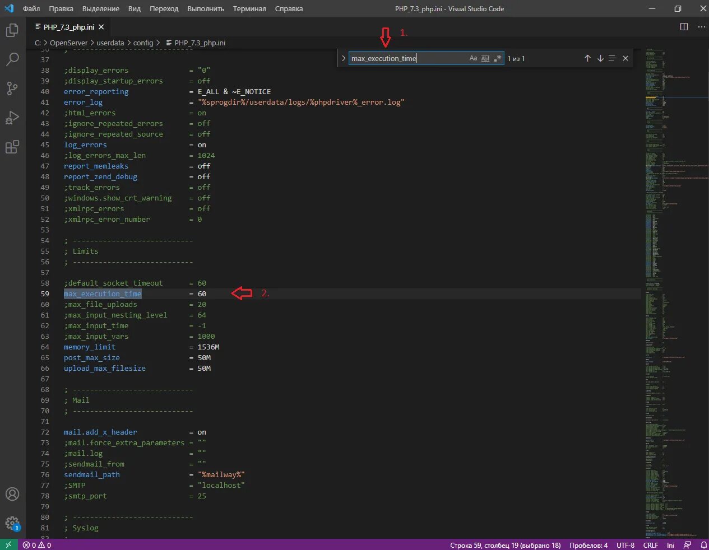Open the Accounts menu icon
Viewport: 709px width, 550px height.
point(12,494)
